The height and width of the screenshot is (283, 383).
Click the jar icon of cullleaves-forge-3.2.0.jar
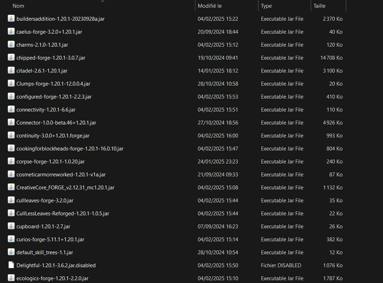coord(11,200)
